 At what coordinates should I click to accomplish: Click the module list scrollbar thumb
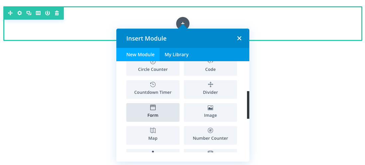pos(248,105)
